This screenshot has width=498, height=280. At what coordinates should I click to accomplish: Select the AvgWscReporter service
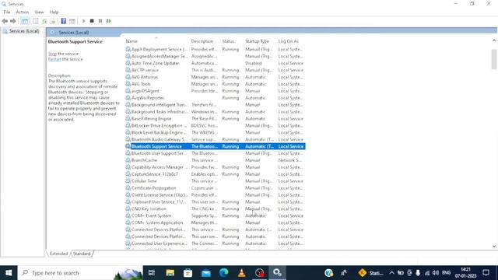click(215, 98)
